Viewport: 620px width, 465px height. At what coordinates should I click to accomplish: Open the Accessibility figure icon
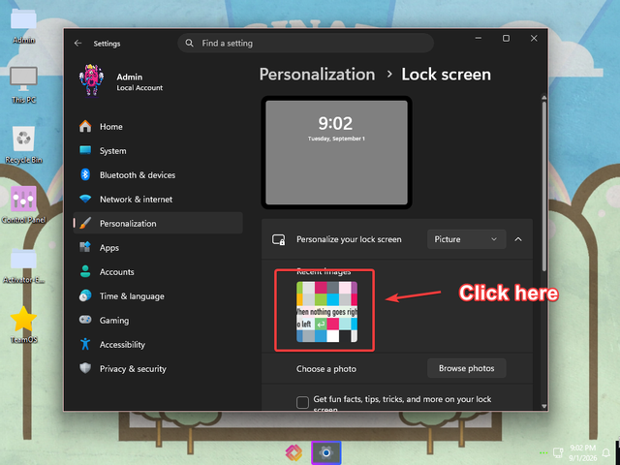(x=85, y=344)
